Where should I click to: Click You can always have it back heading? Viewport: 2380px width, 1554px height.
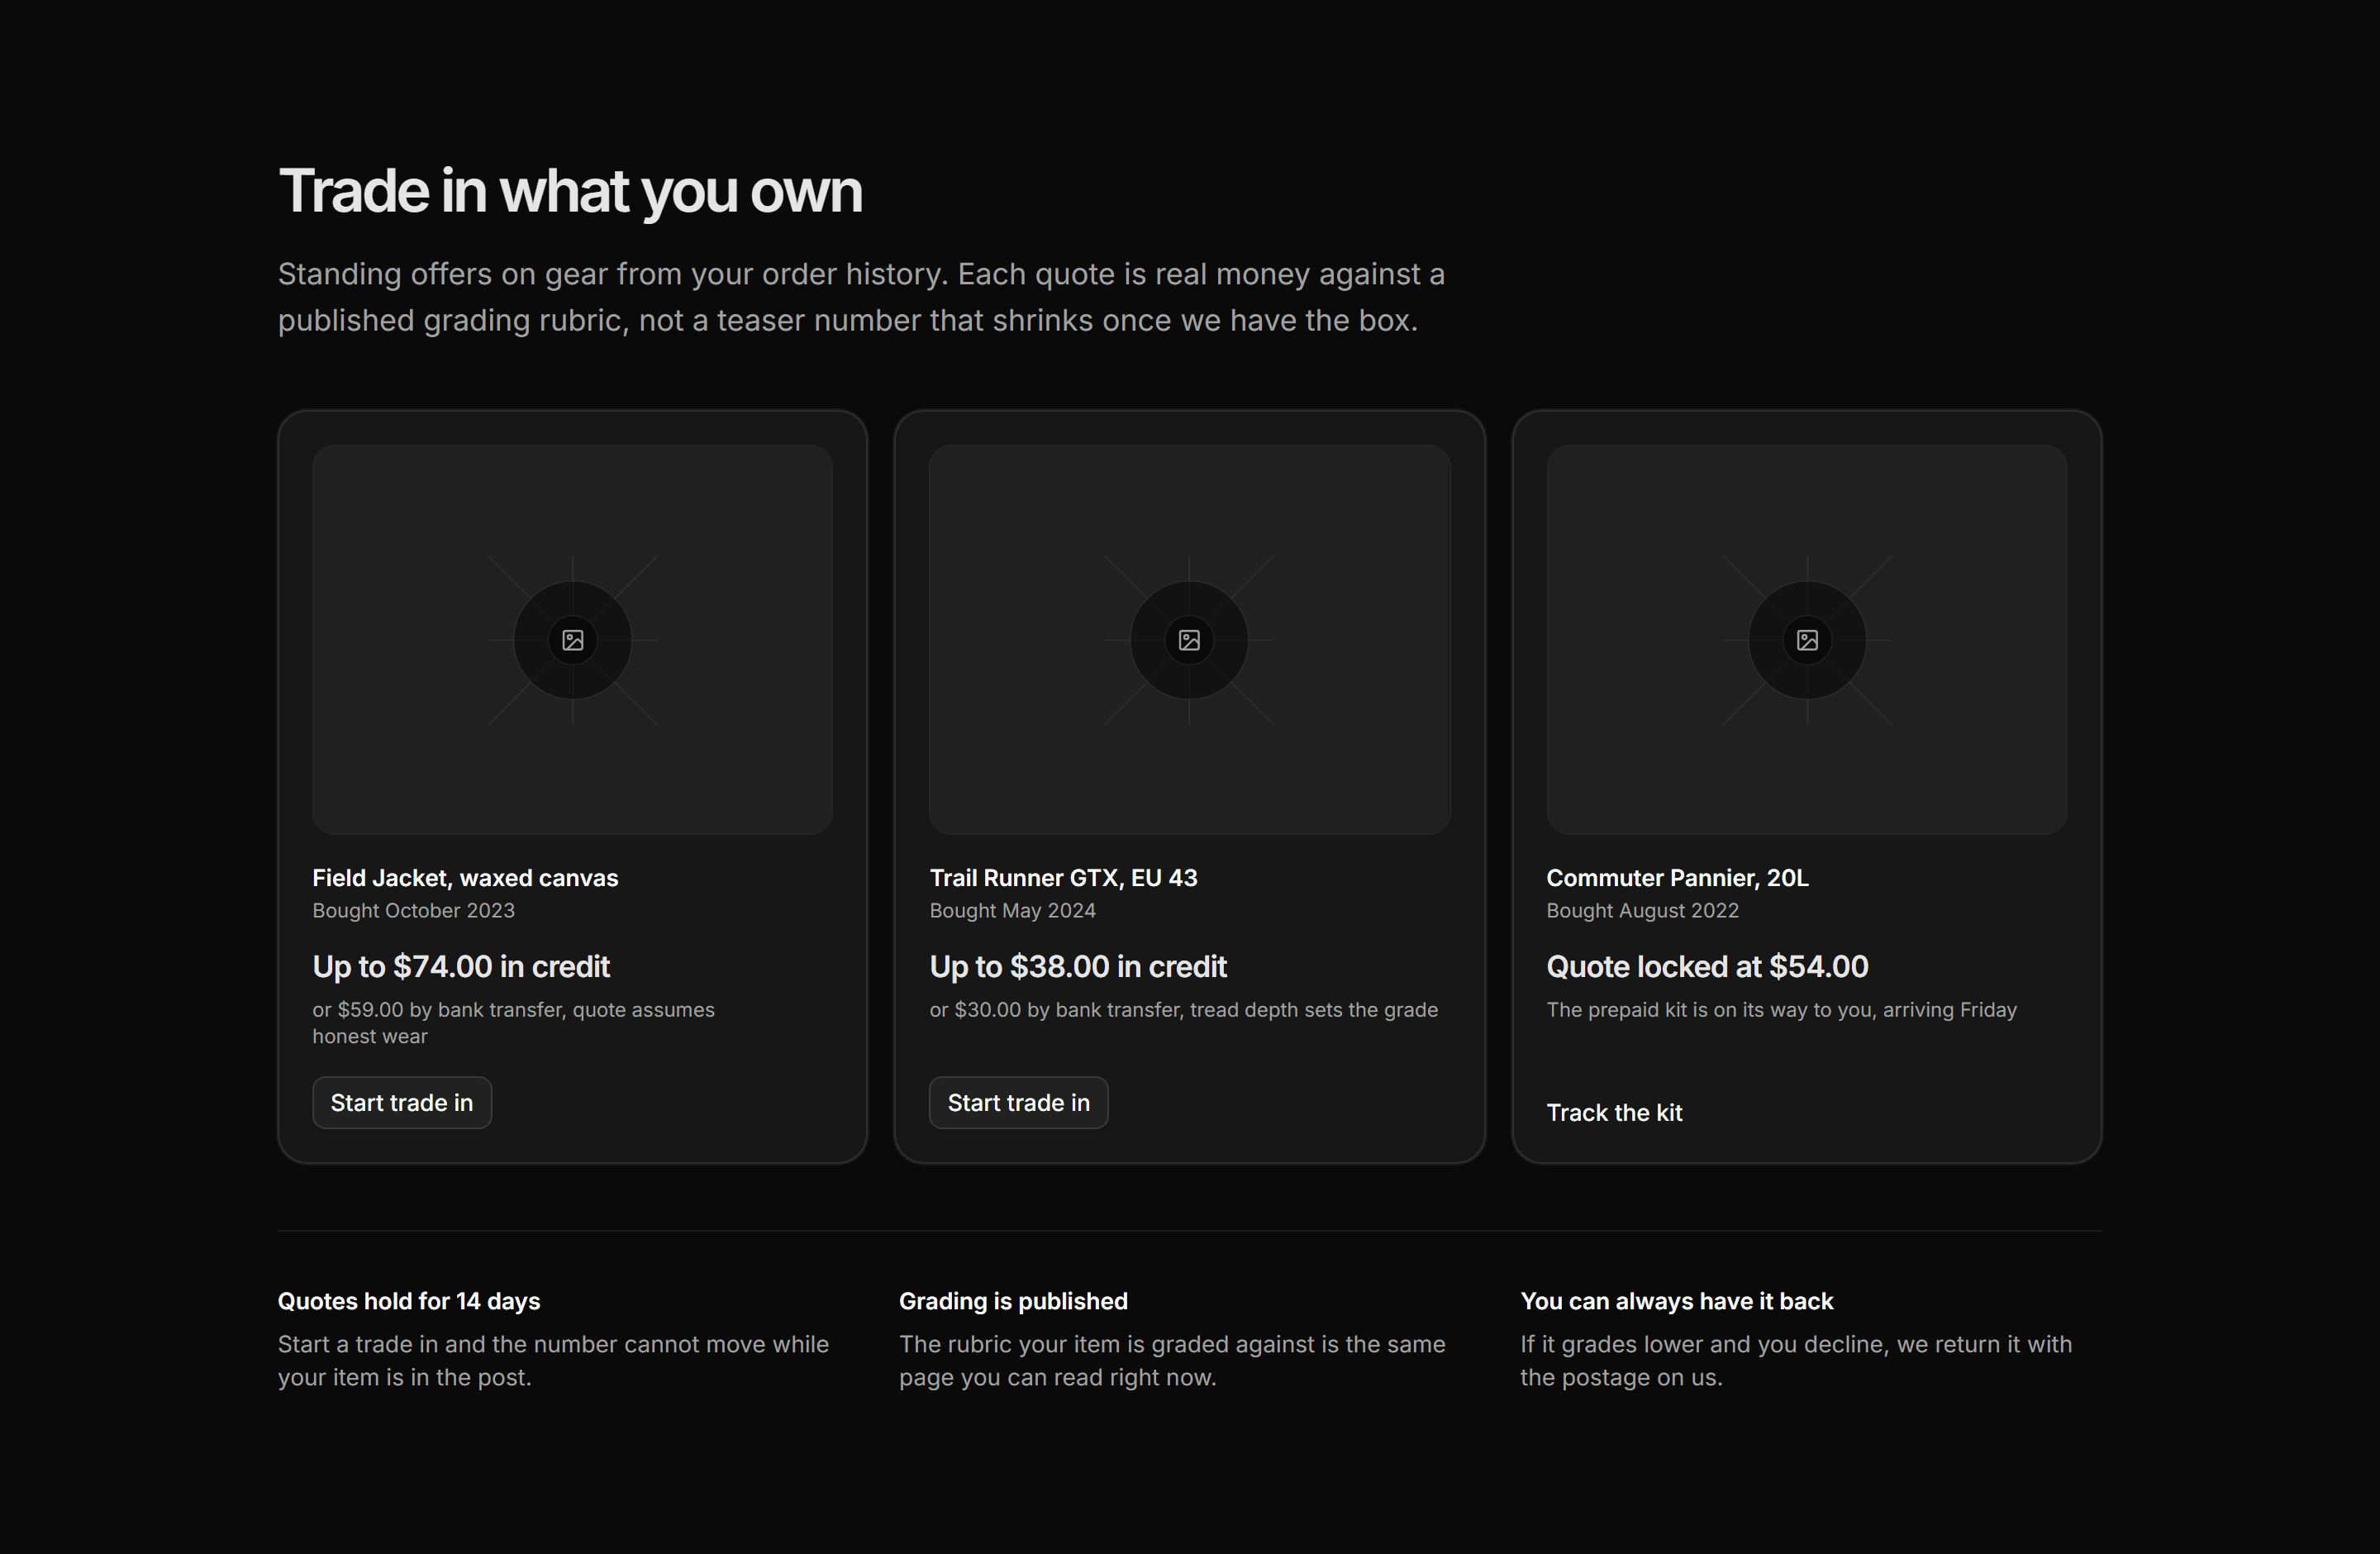1676,1301
